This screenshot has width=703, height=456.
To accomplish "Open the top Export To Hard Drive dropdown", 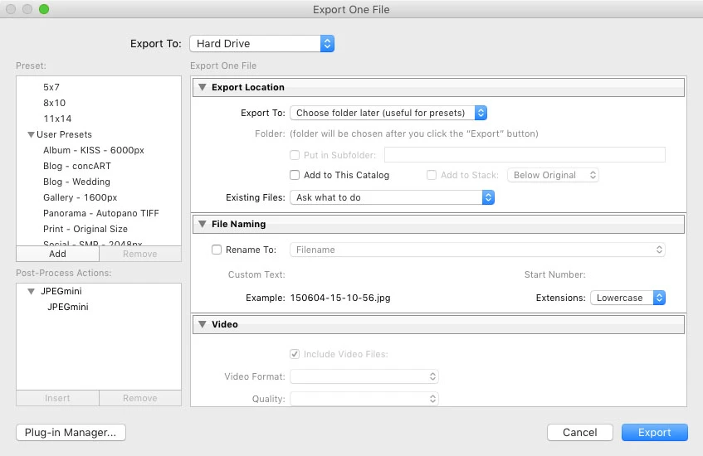I will click(261, 43).
